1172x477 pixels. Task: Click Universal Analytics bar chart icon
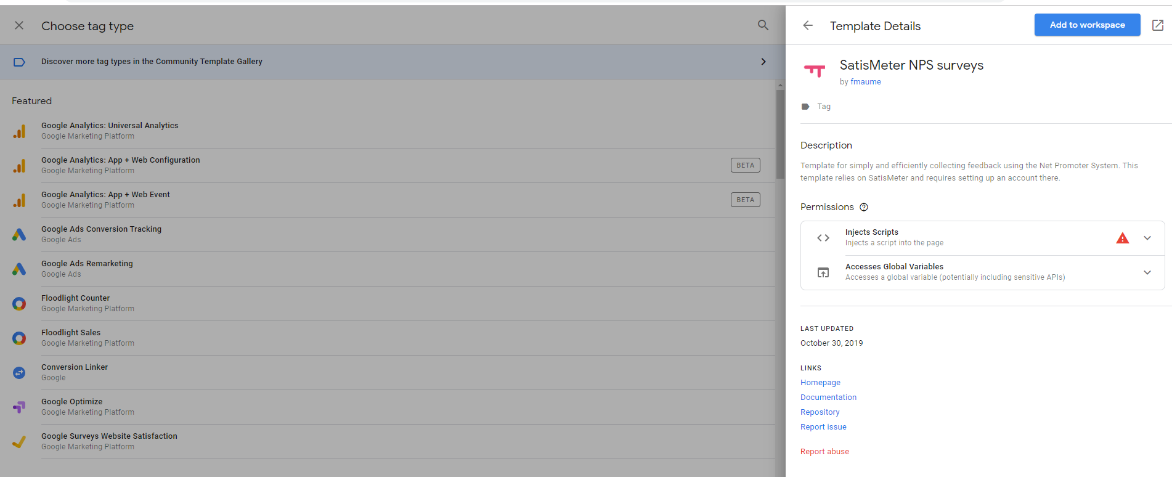click(19, 131)
